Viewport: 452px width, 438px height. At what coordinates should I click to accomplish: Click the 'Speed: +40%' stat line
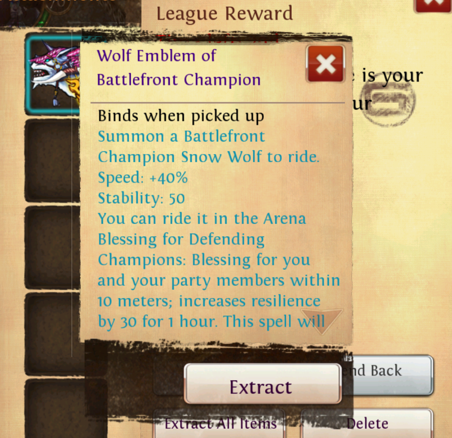143,178
